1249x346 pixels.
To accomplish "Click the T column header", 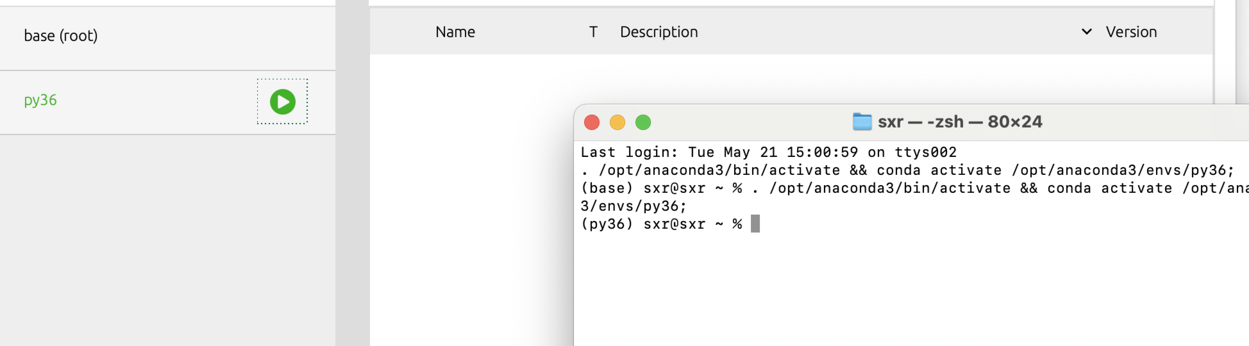I will pos(593,32).
